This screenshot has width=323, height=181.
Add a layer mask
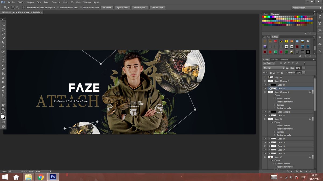(292, 171)
